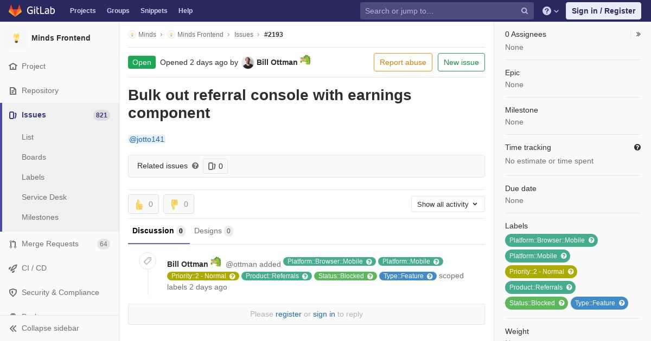This screenshot has height=341, width=651.
Task: Click the Minds Frontend lightbulb avatar
Action: (16, 38)
